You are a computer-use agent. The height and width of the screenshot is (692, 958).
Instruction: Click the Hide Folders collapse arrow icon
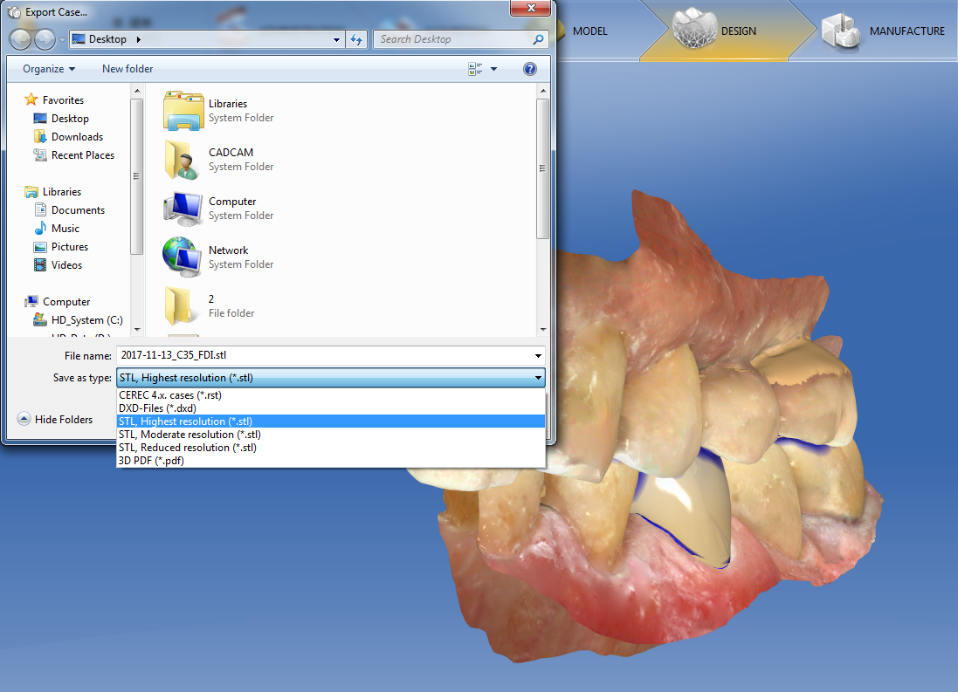tap(24, 419)
